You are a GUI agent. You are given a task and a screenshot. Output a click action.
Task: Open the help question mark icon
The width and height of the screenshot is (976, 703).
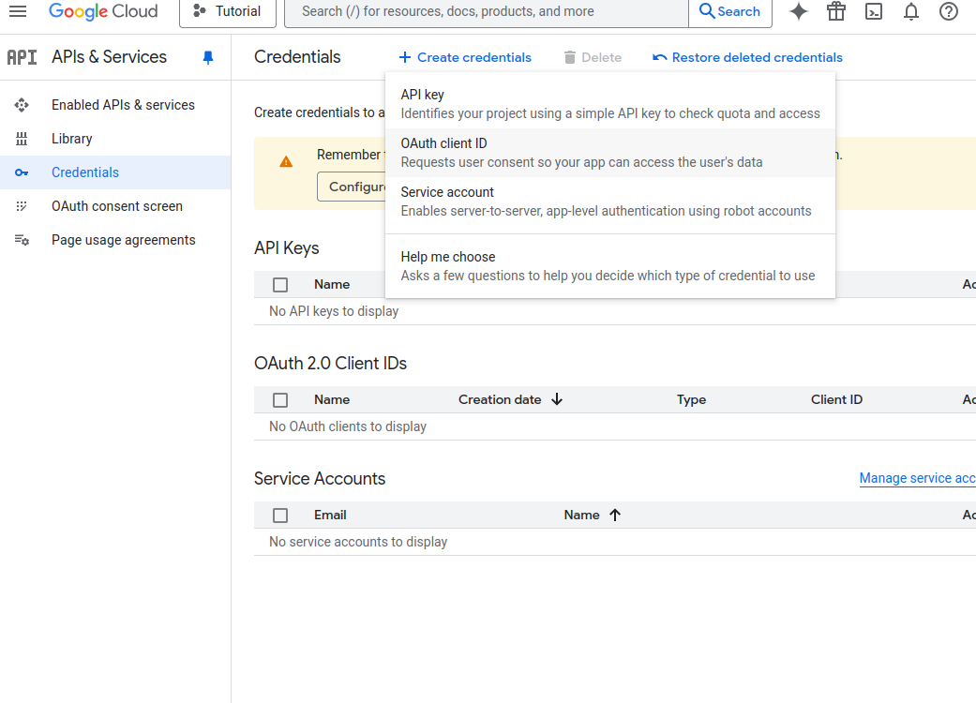(949, 11)
